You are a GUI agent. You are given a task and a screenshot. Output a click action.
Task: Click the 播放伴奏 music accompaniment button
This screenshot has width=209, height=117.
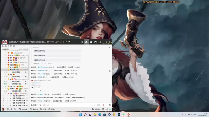tap(34, 109)
